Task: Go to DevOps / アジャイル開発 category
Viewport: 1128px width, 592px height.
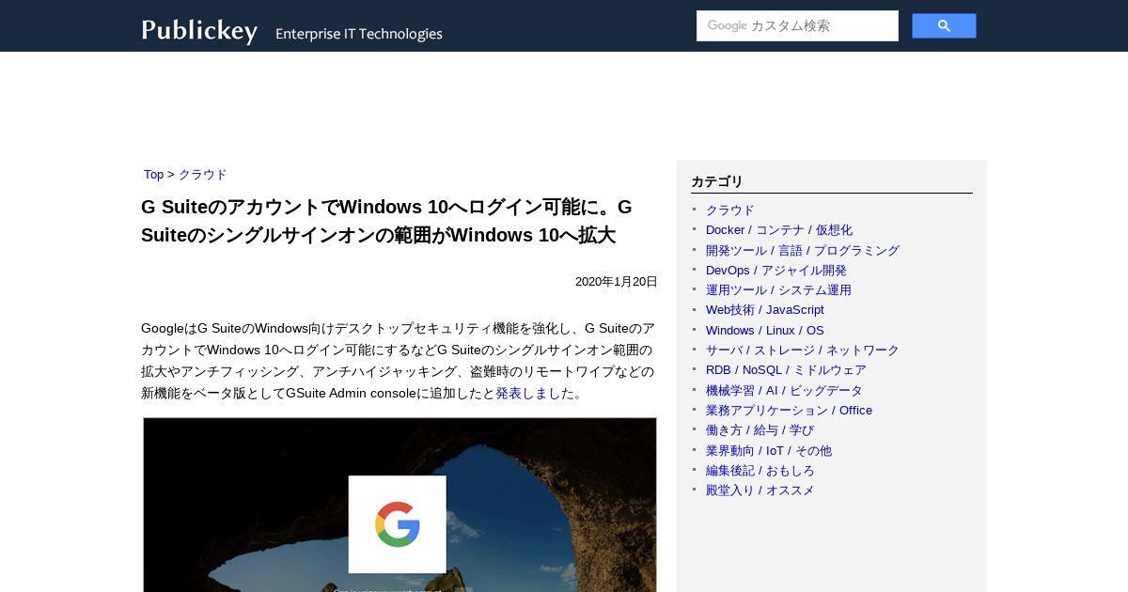Action: (x=776, y=271)
